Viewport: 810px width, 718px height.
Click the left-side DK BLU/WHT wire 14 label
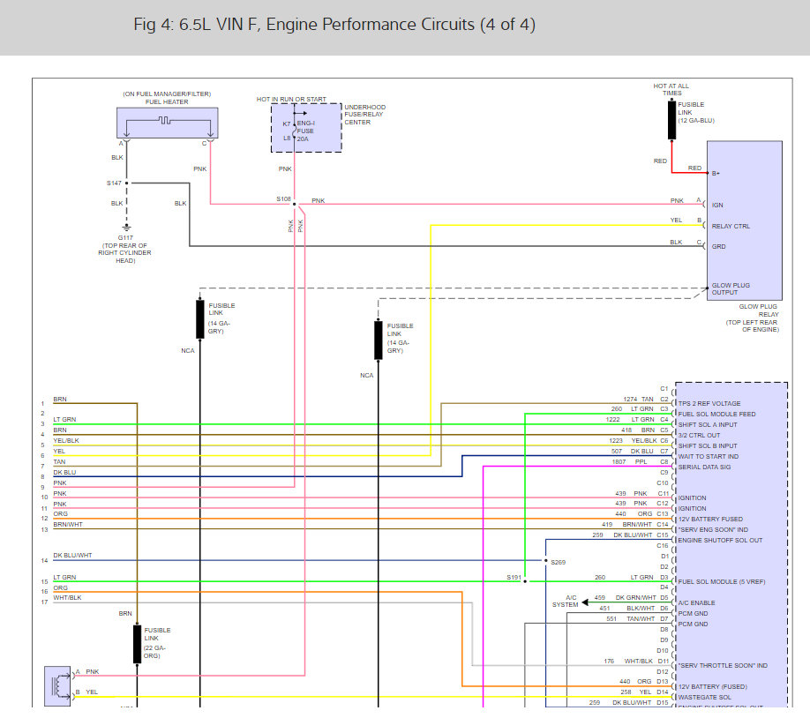coord(72,556)
